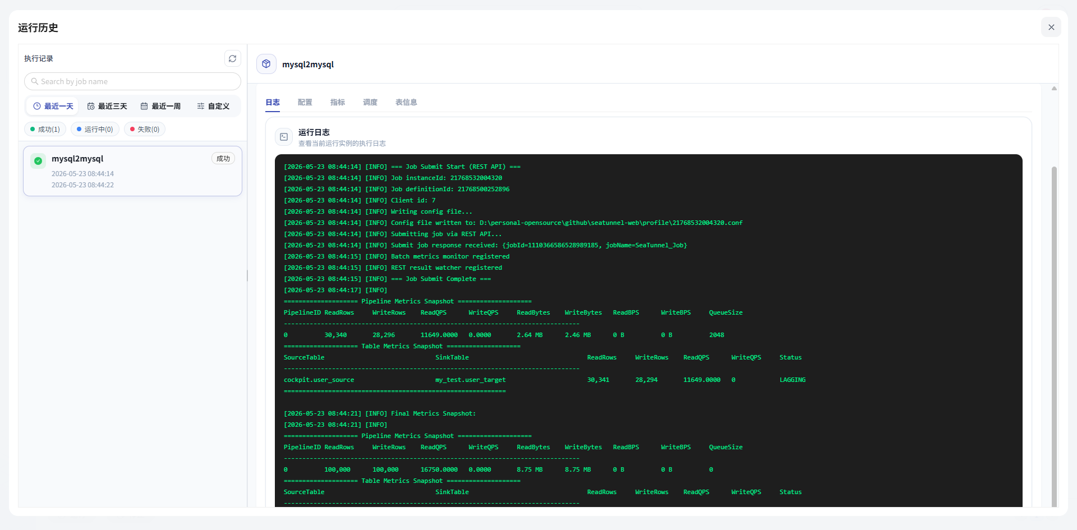Image resolution: width=1077 pixels, height=530 pixels.
Task: Click the 成功 status badge on mysql2mysql
Action: click(223, 159)
